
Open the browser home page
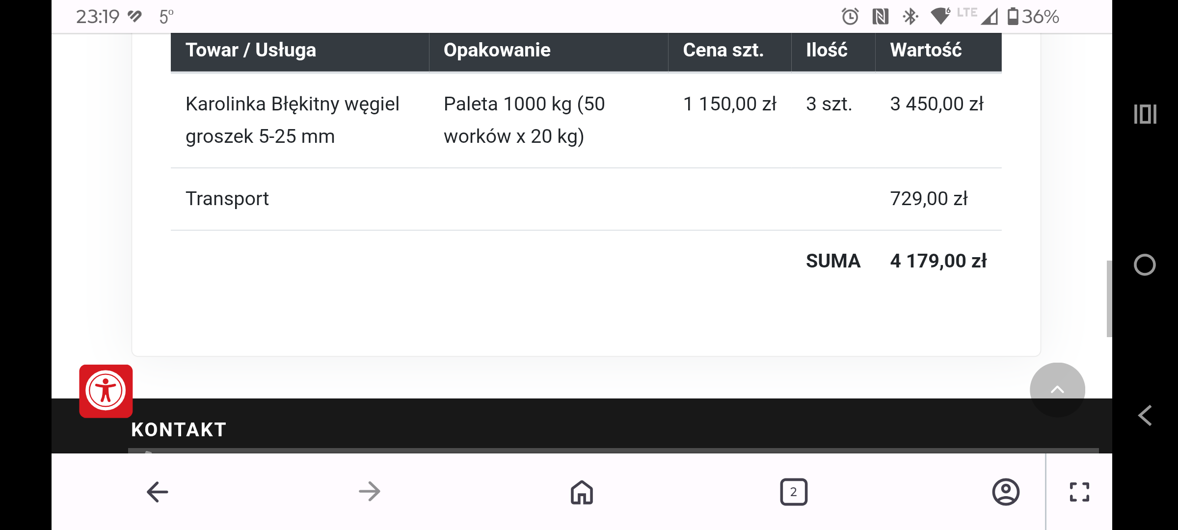click(582, 492)
